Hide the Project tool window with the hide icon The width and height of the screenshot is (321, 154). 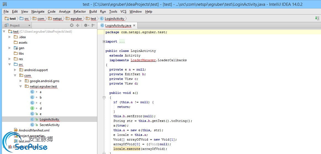tap(93, 25)
